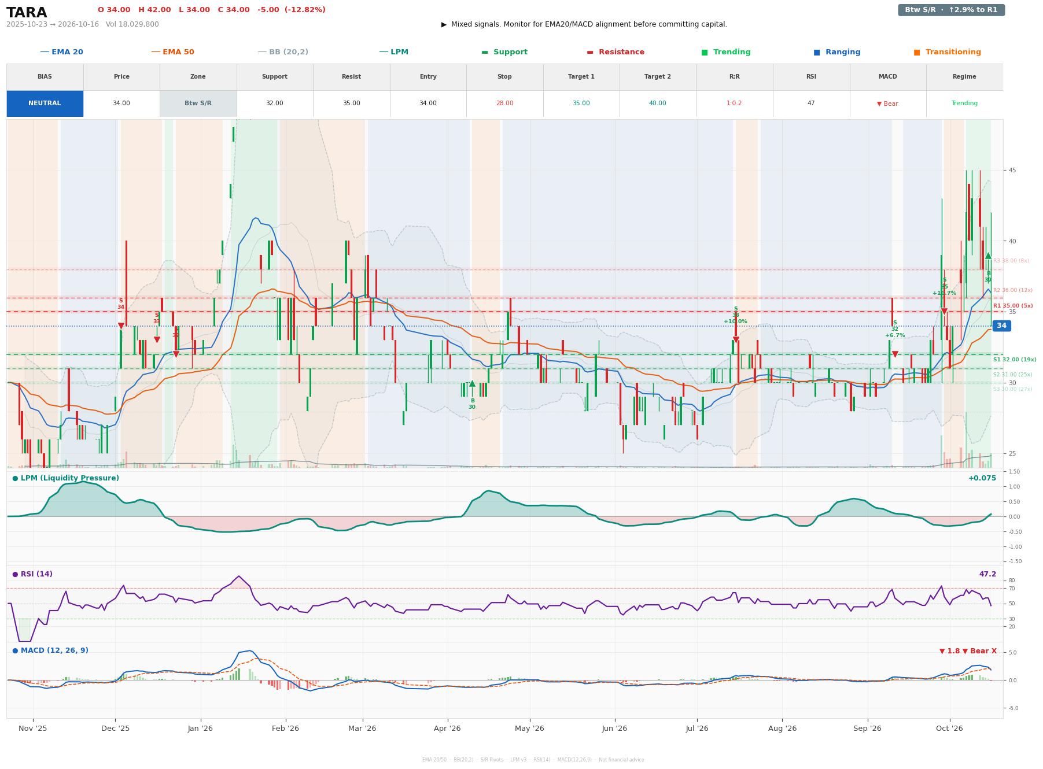Click the 28.00 Stop value cell
The width and height of the screenshot is (1043, 769).
pyautogui.click(x=504, y=103)
